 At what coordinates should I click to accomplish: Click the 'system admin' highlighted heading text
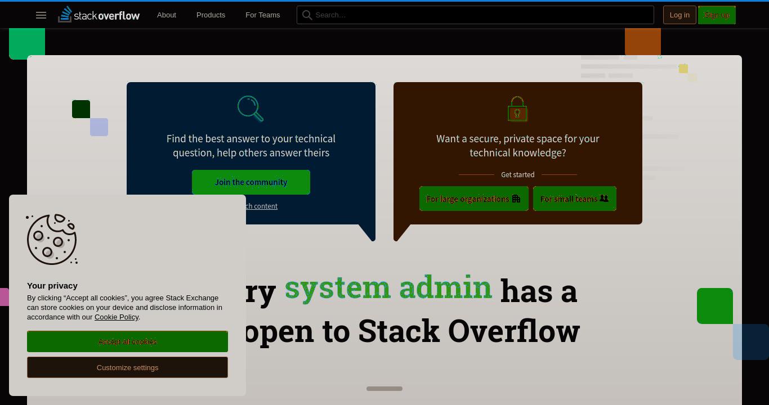(x=388, y=288)
